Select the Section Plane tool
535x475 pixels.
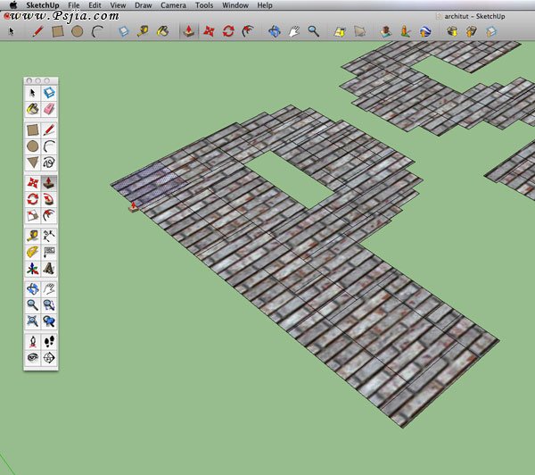(x=49, y=357)
